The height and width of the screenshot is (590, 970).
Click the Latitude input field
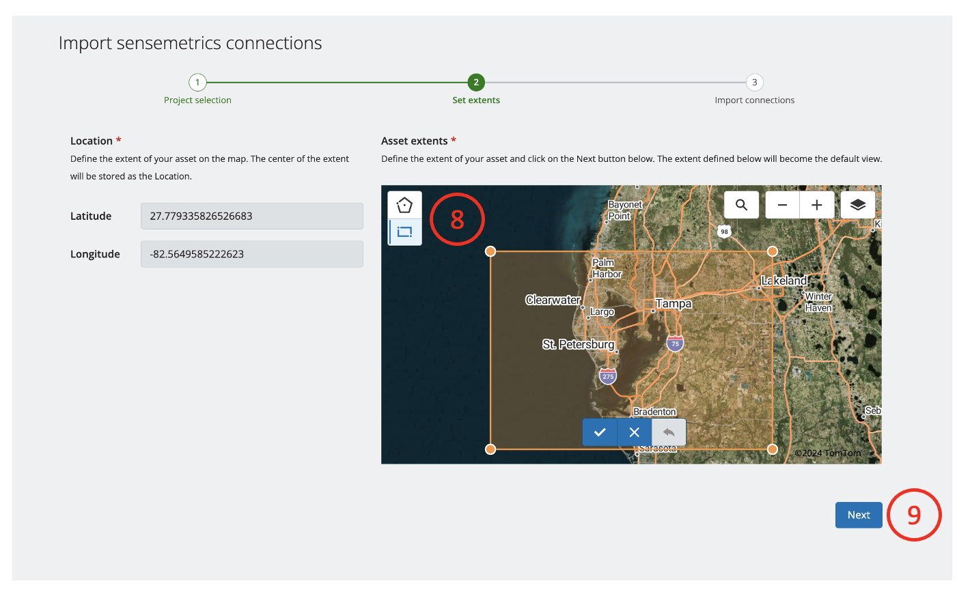click(251, 216)
